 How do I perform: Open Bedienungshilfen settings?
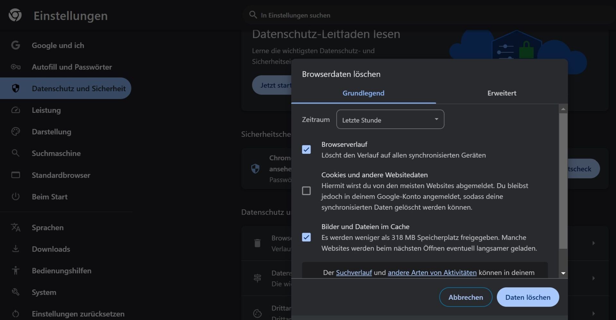pos(62,271)
